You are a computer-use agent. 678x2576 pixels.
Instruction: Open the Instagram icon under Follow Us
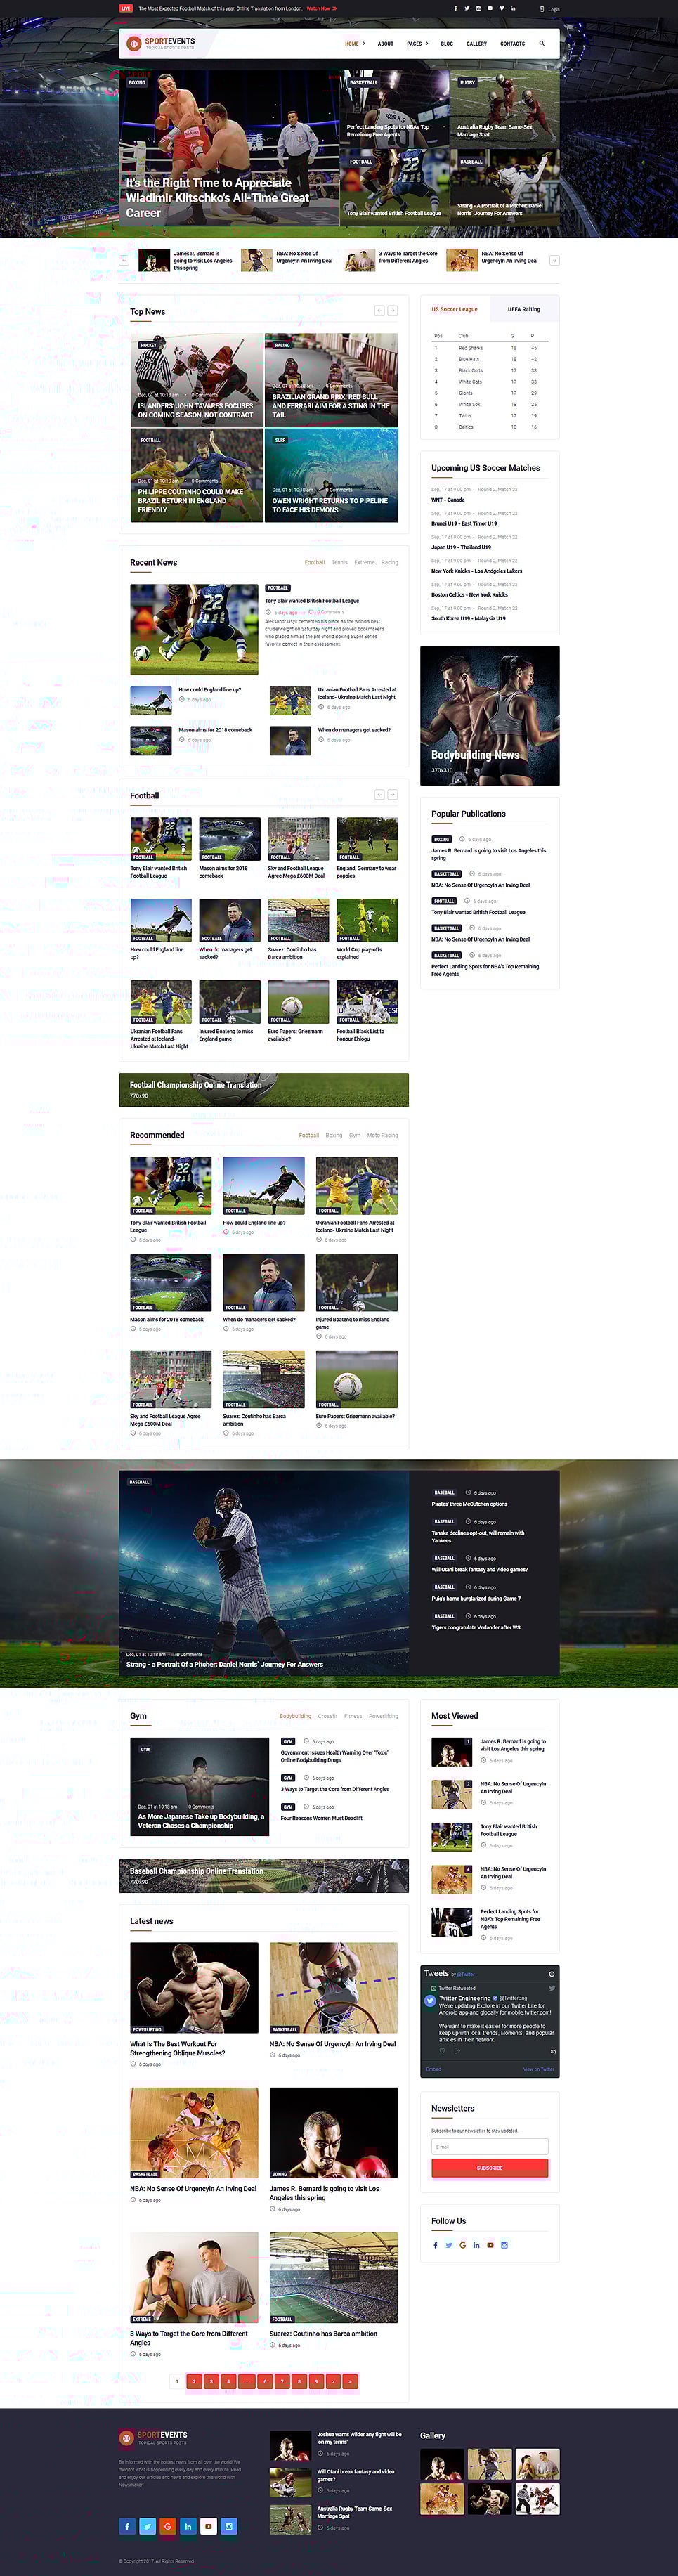pyautogui.click(x=504, y=2245)
